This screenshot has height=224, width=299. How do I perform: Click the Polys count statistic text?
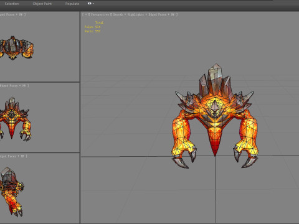pyautogui.click(x=92, y=27)
